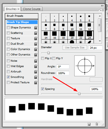Enable the Flip X checkbox
The image size is (108, 129).
[x=42, y=58]
